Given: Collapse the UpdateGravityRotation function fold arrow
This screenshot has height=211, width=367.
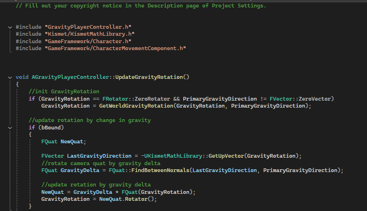Looking at the screenshot, I should [10, 77].
